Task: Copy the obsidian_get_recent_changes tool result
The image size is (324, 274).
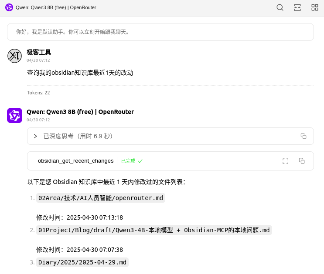Action: click(x=302, y=161)
